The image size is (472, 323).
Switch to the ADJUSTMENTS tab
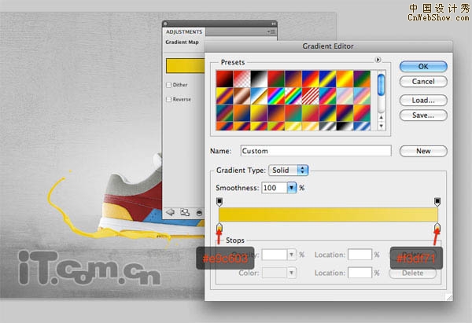183,31
